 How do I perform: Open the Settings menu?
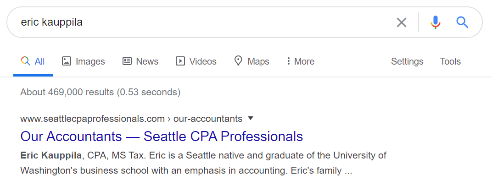pos(407,61)
